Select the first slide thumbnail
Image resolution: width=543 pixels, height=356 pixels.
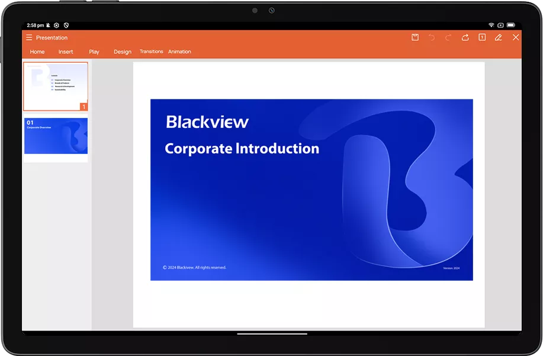point(56,86)
